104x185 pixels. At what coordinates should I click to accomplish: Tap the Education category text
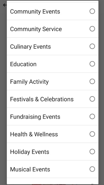click(23, 64)
